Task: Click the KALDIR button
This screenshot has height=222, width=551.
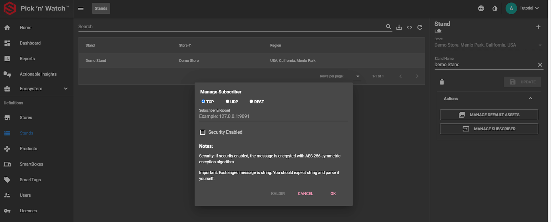Action: [278, 194]
